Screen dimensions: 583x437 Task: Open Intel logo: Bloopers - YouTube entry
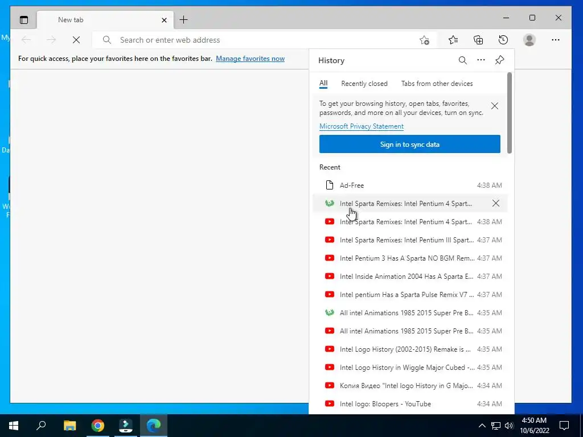coord(410,403)
